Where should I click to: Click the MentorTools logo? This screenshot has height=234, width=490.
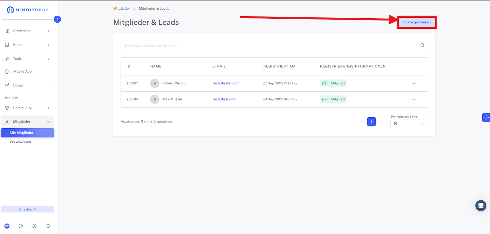tap(28, 10)
